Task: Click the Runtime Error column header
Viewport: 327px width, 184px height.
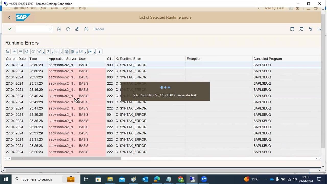Action: pos(152,59)
